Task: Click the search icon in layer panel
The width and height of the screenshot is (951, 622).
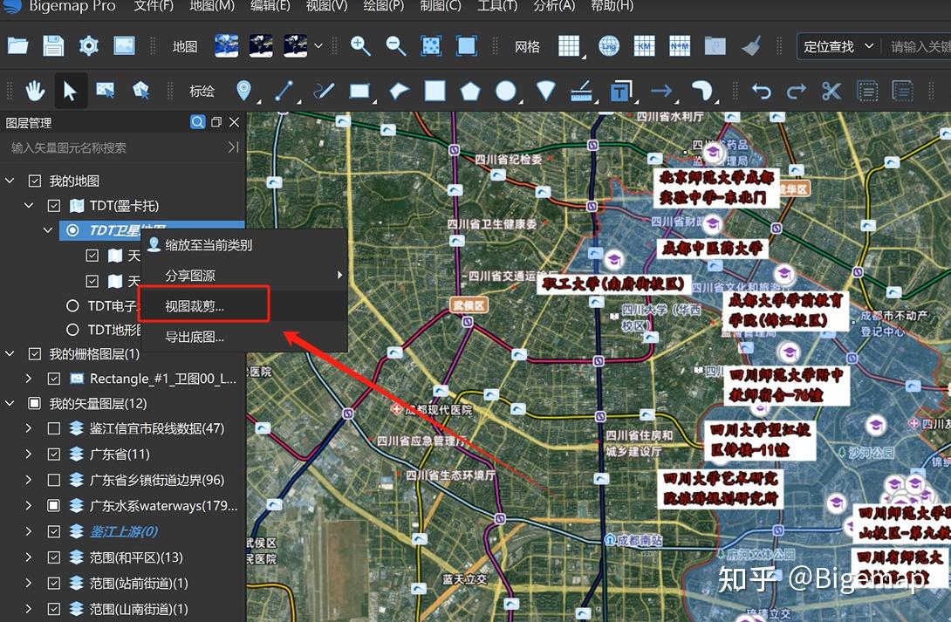Action: coord(198,122)
